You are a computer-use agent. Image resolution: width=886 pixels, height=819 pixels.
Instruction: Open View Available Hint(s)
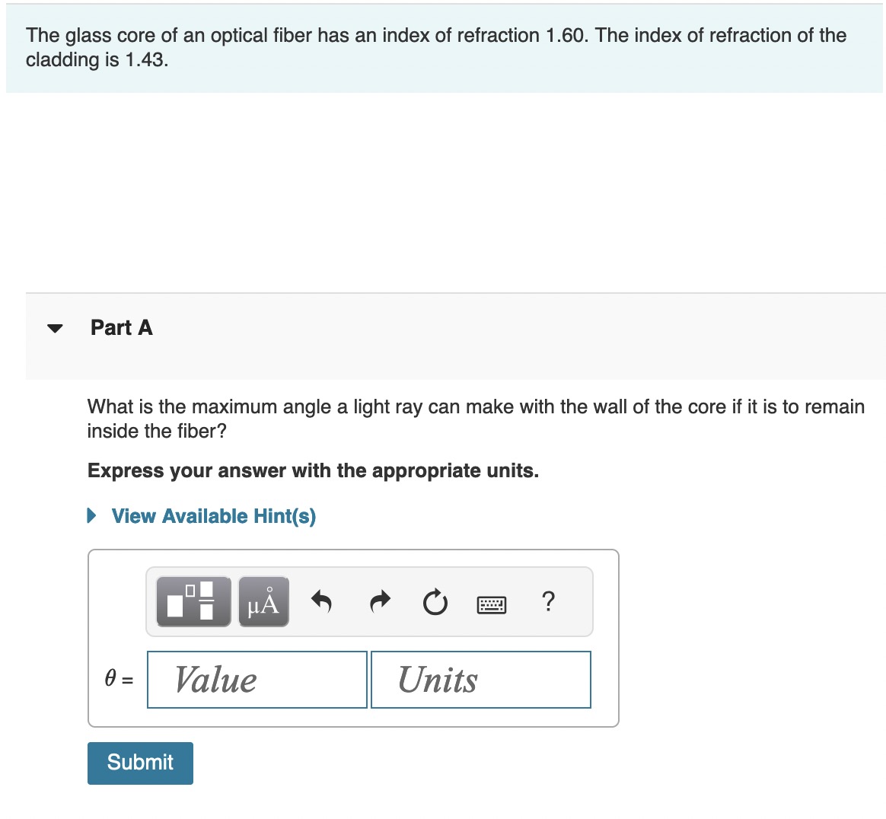tap(213, 515)
